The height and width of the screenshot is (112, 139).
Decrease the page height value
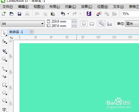pyautogui.click(x=73, y=26)
